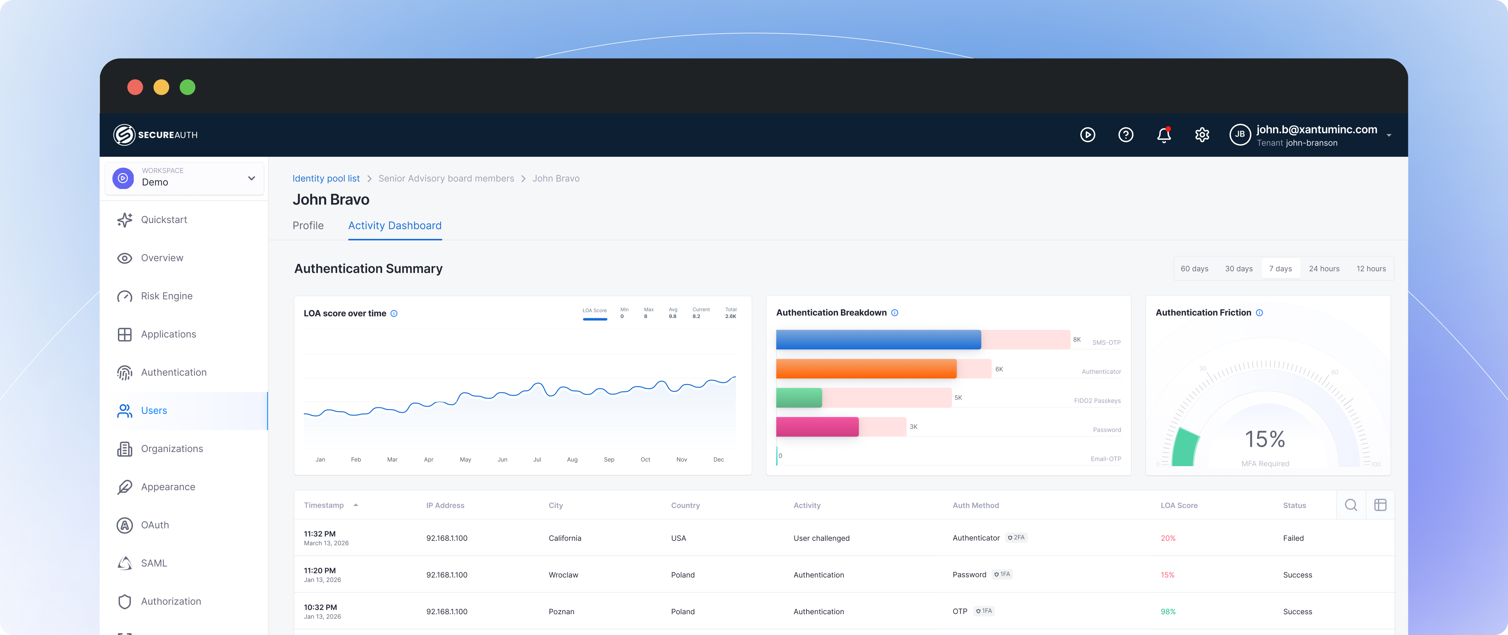Open the settings gear in the top bar

pyautogui.click(x=1202, y=135)
